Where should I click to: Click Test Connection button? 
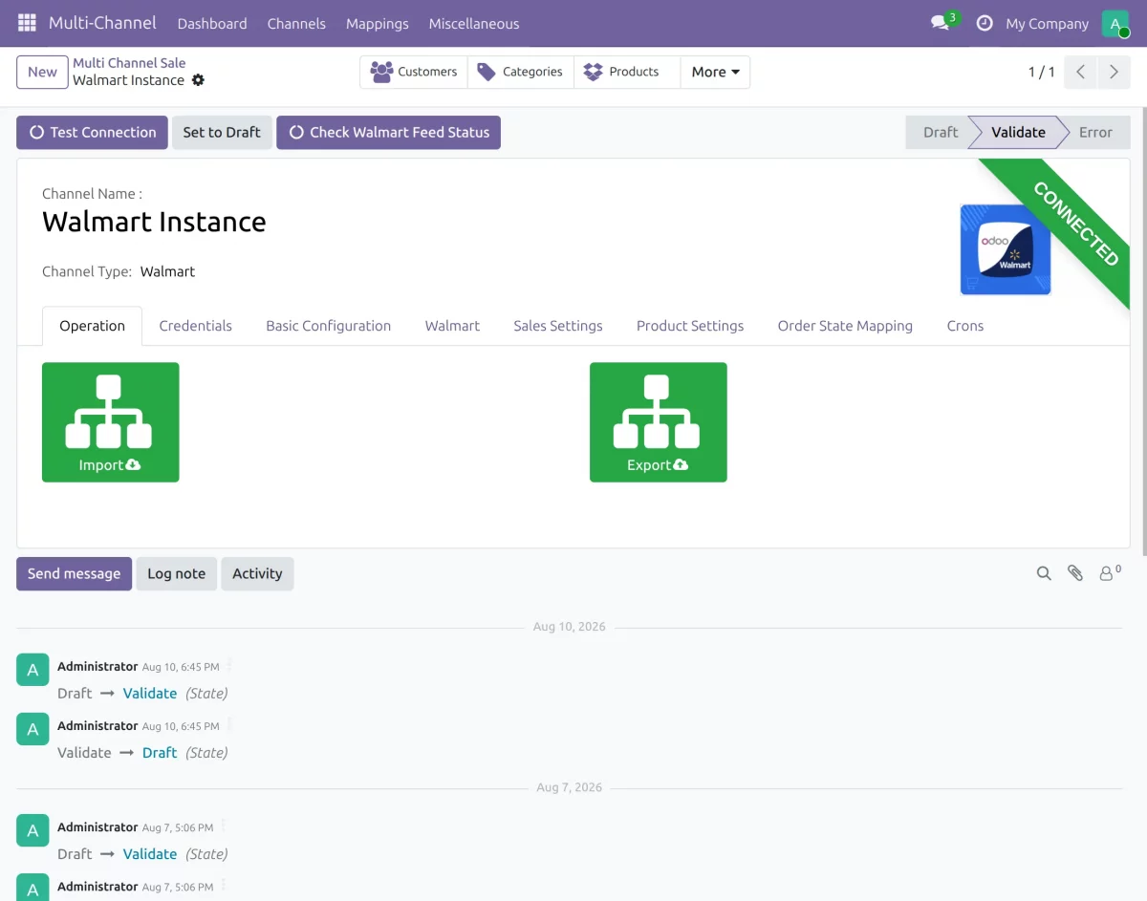92,132
